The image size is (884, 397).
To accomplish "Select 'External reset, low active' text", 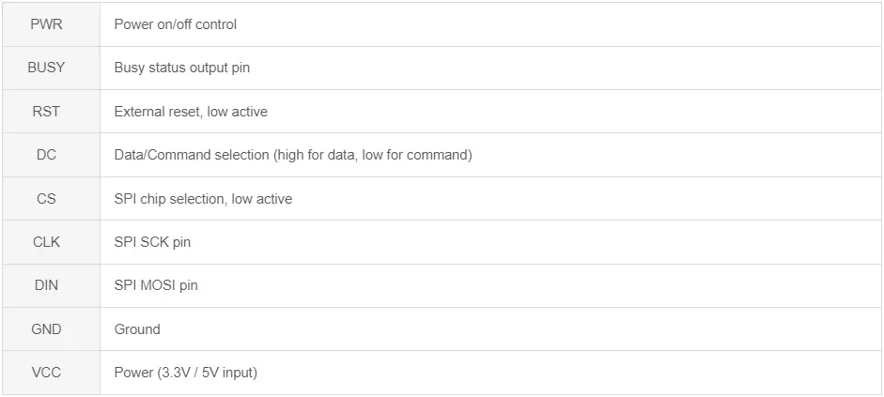I will click(191, 112).
